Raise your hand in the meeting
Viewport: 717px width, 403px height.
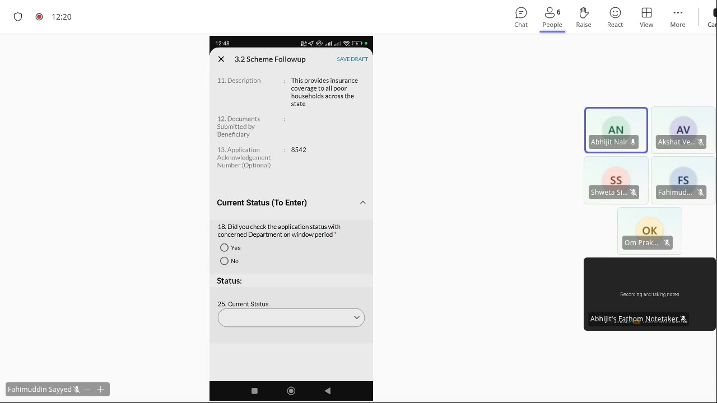tap(584, 17)
